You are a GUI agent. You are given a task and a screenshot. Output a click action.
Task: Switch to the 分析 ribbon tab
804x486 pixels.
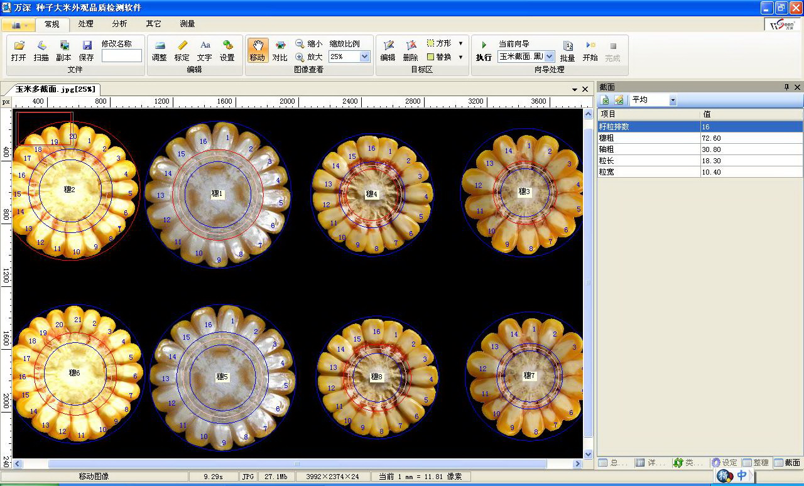click(x=119, y=24)
